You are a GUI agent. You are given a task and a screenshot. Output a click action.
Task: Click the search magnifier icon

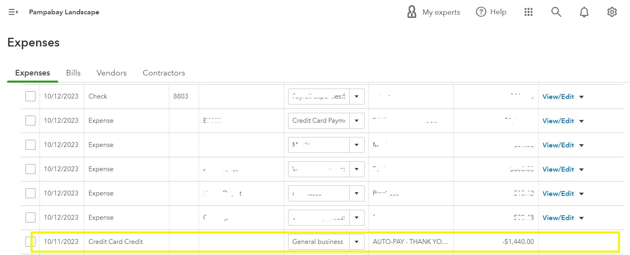(x=556, y=12)
